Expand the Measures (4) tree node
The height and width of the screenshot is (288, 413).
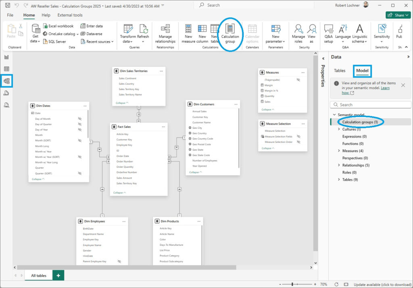[x=339, y=151]
